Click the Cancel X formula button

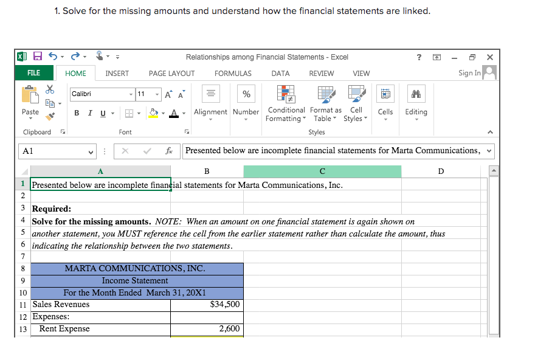[x=125, y=151]
